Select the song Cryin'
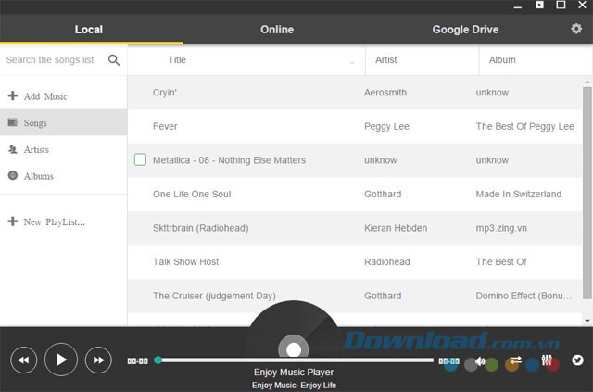 coord(165,93)
